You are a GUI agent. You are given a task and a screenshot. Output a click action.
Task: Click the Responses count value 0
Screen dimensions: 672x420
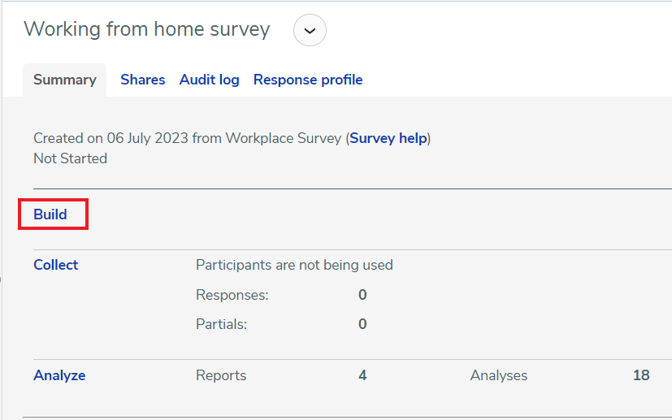coord(362,295)
